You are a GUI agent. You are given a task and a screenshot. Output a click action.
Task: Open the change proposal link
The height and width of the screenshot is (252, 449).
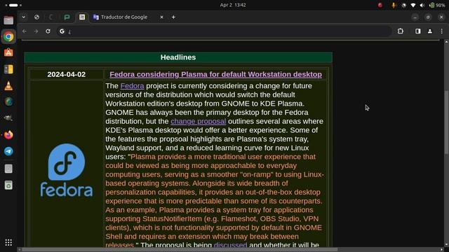point(198,121)
